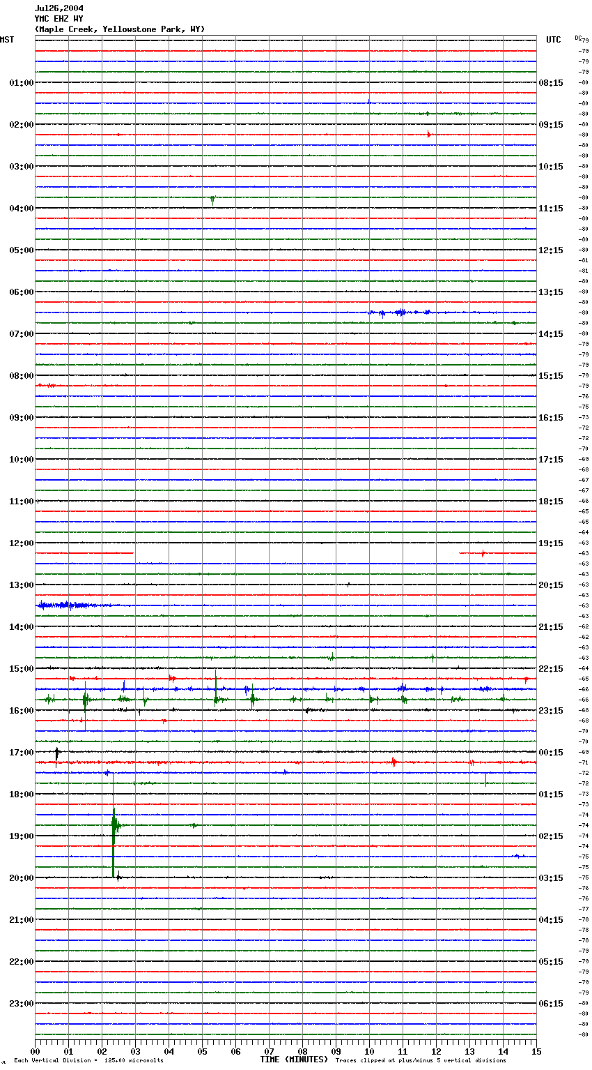Click the 01:15 UTC time label

(x=551, y=794)
